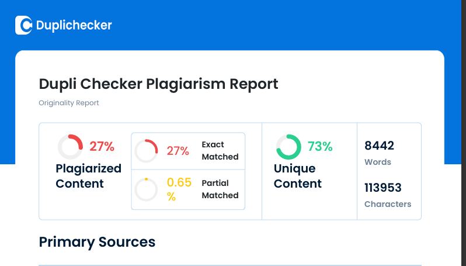466x266 pixels.
Task: Click the 73% unique percentage value
Action: [320, 146]
